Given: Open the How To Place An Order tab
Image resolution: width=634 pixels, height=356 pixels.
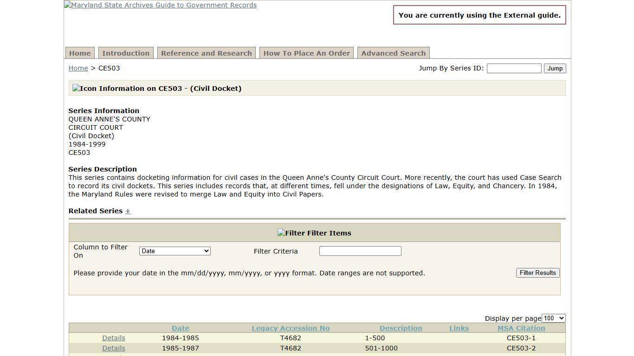Looking at the screenshot, I should point(306,53).
